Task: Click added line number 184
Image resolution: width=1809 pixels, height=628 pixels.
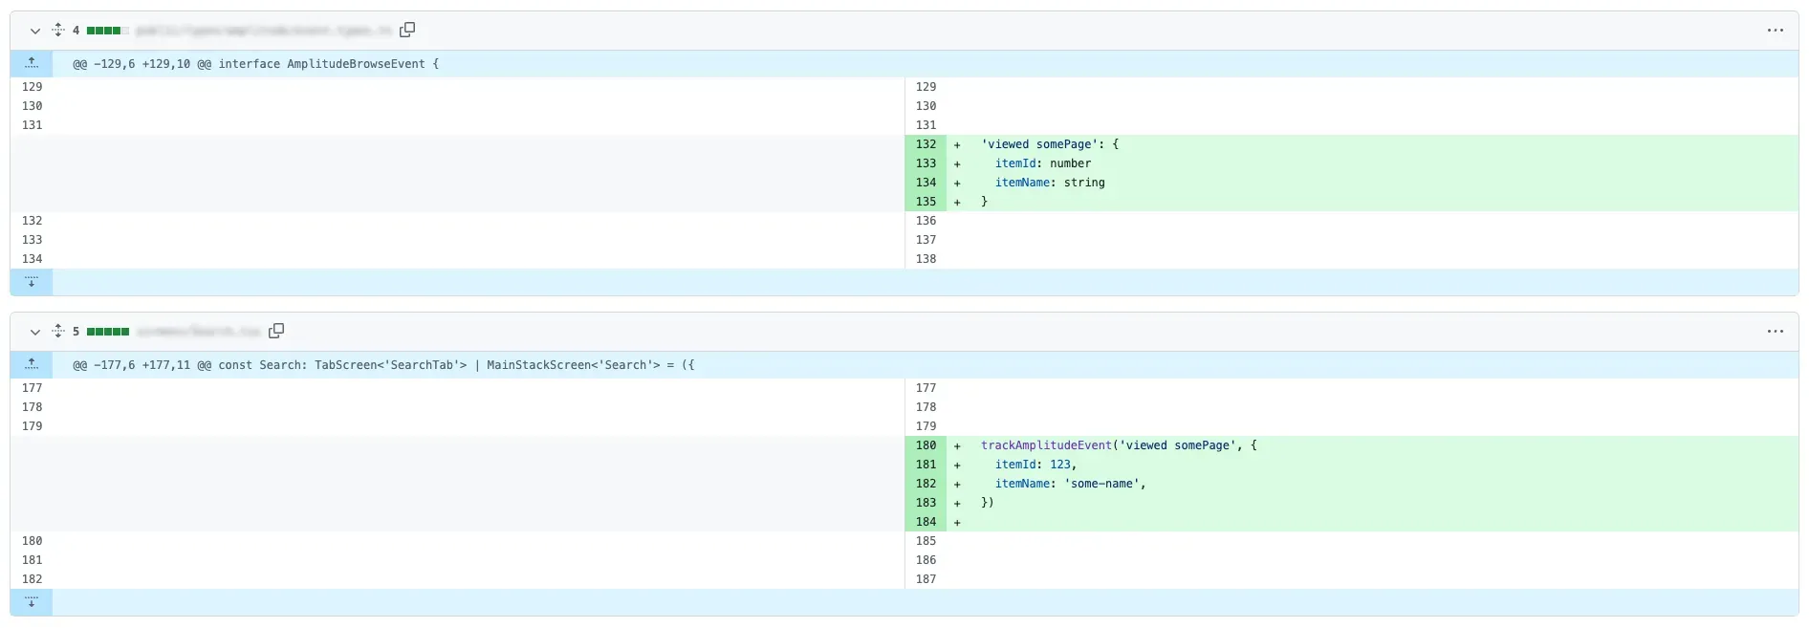Action: 926,522
